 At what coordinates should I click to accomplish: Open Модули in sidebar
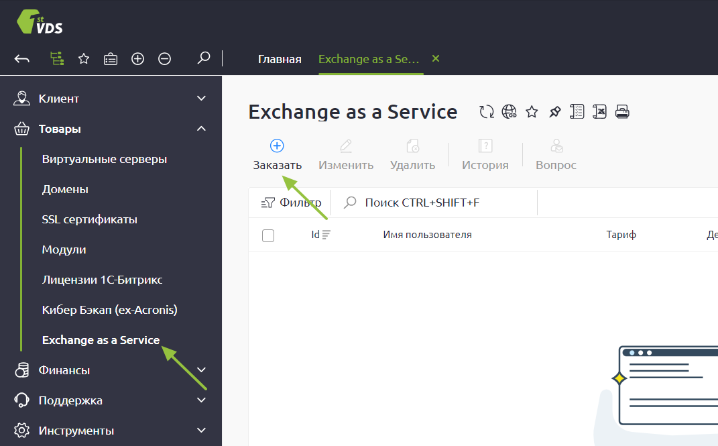tap(64, 249)
